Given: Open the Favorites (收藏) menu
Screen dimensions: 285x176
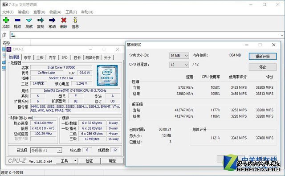Looking at the screenshot, I should click(x=55, y=12).
